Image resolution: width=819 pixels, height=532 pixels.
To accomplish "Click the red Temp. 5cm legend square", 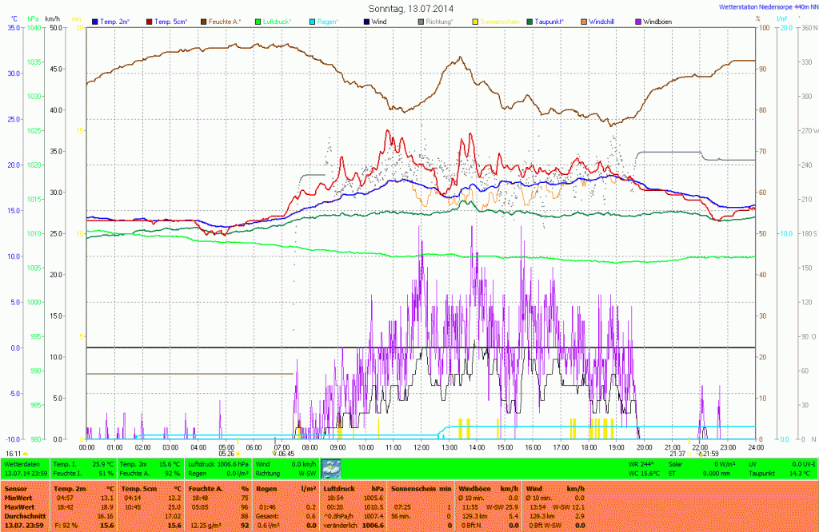I will pyautogui.click(x=150, y=21).
